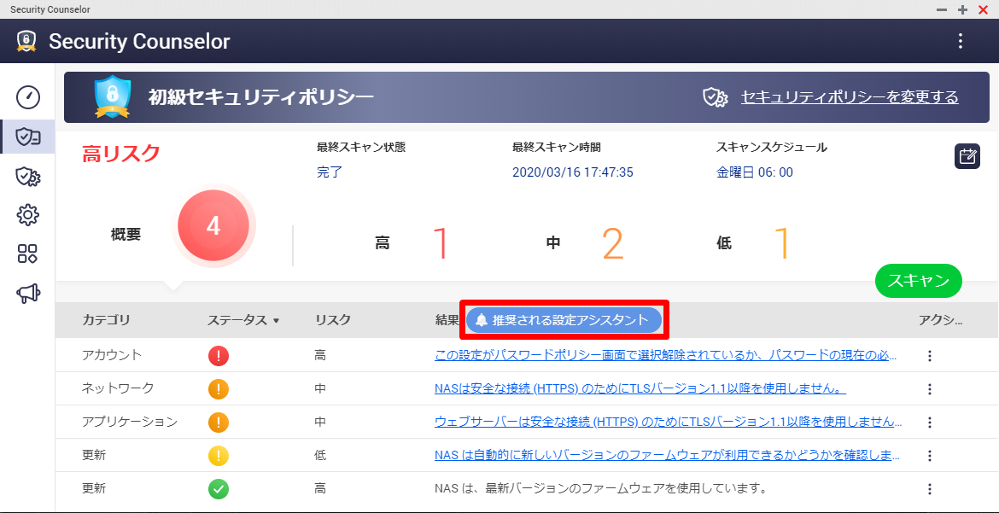This screenshot has width=999, height=513.
Task: Open the megaphone announcements sidebar icon
Action: (x=28, y=293)
